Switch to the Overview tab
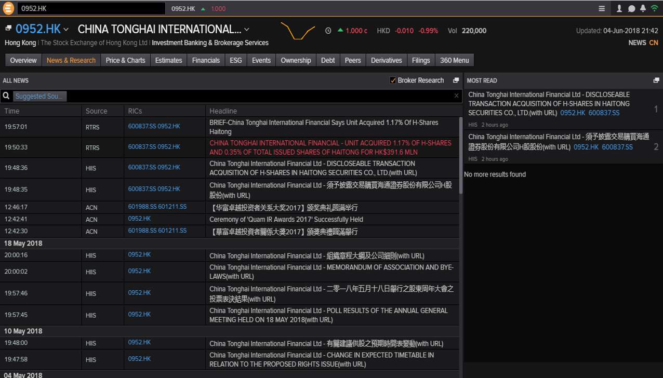Image resolution: width=663 pixels, height=378 pixels. 23,60
